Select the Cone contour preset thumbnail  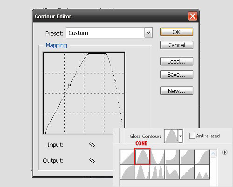[x=142, y=156]
